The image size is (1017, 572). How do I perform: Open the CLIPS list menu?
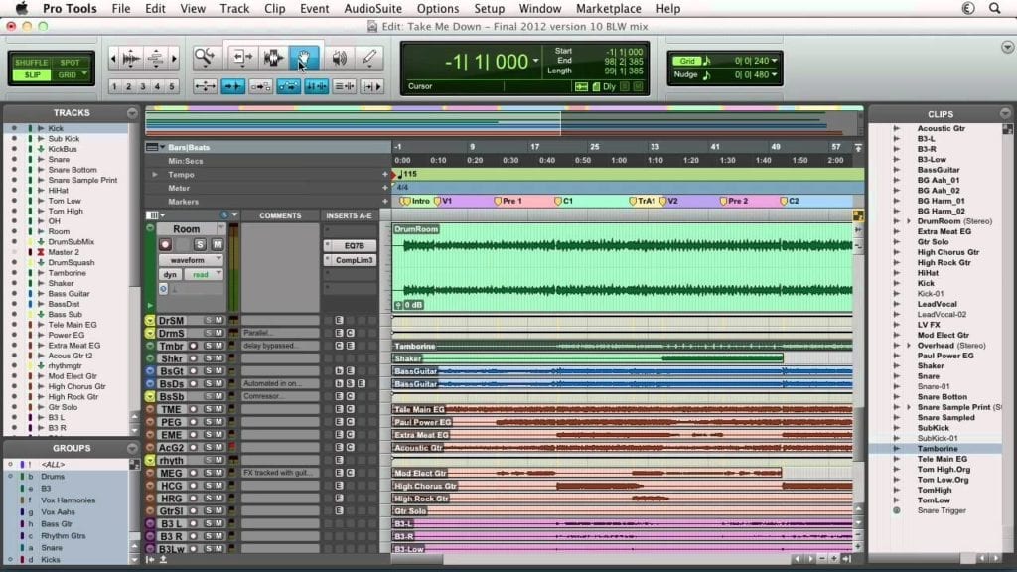click(x=1005, y=113)
